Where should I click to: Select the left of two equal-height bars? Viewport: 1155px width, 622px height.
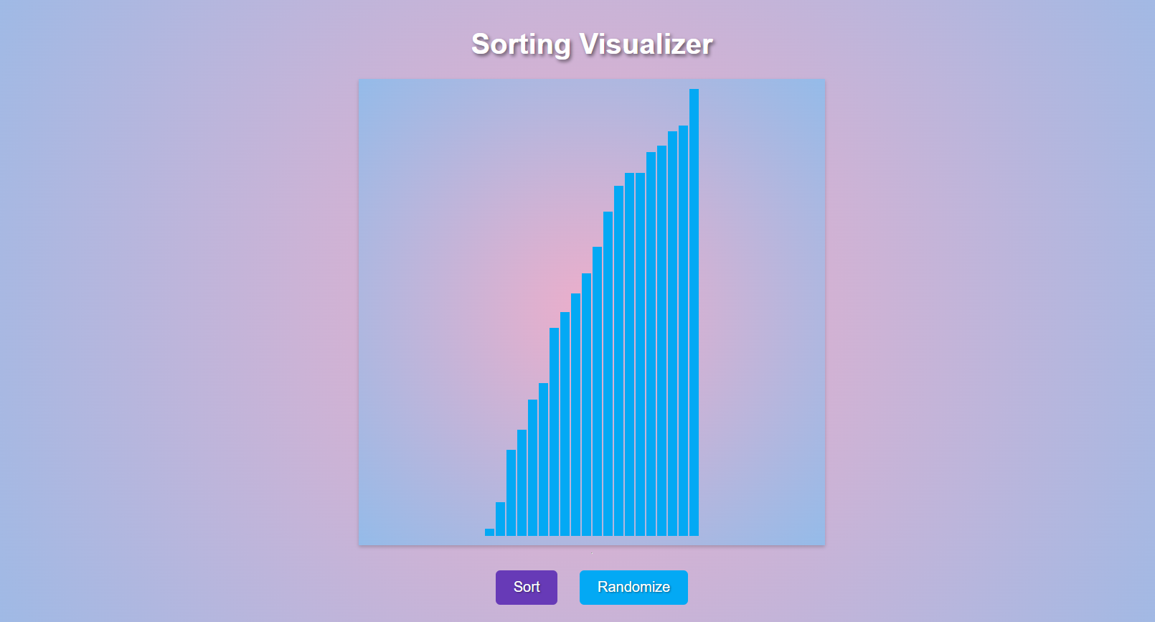tap(629, 354)
